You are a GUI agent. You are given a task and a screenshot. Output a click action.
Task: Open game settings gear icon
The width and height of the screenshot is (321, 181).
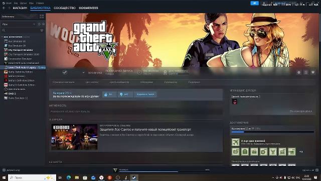pos(299,72)
